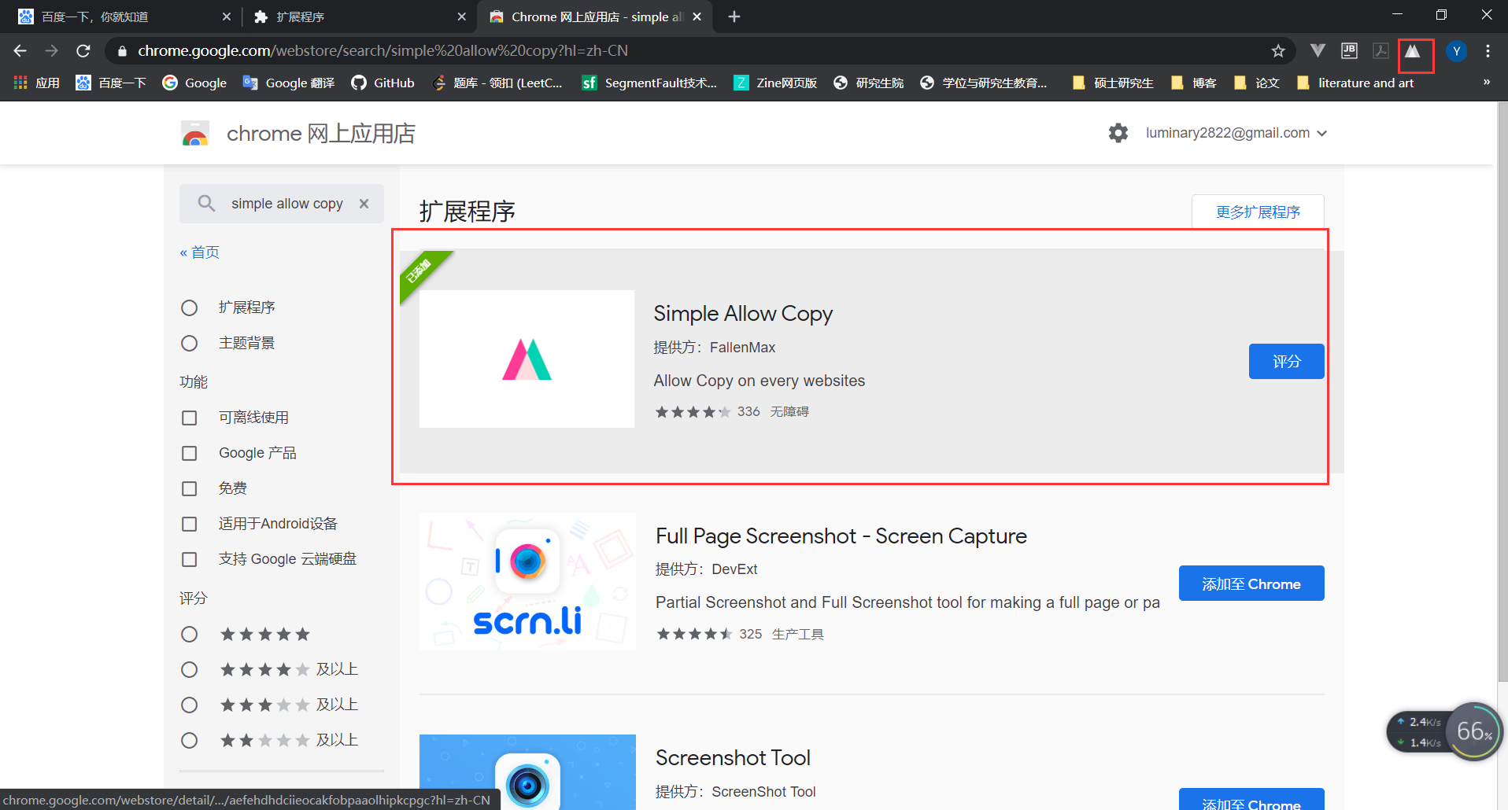1508x810 pixels.
Task: Click the search magnifier icon in search box
Action: click(x=206, y=204)
